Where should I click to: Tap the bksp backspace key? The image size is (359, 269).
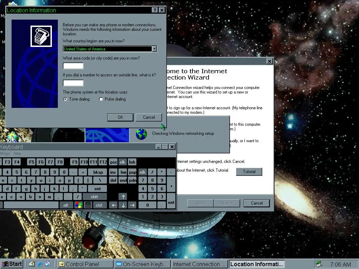[98, 172]
